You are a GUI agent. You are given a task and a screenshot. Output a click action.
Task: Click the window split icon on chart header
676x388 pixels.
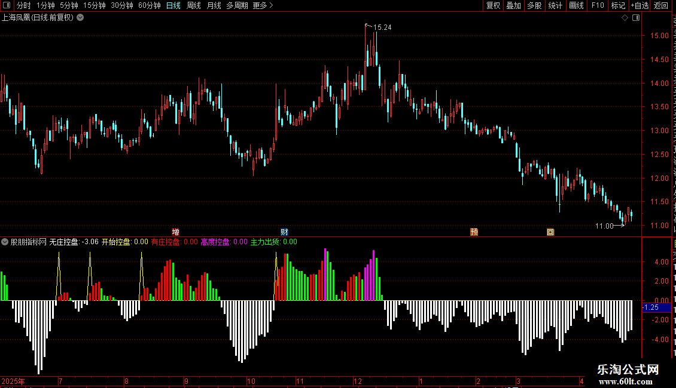[636, 18]
